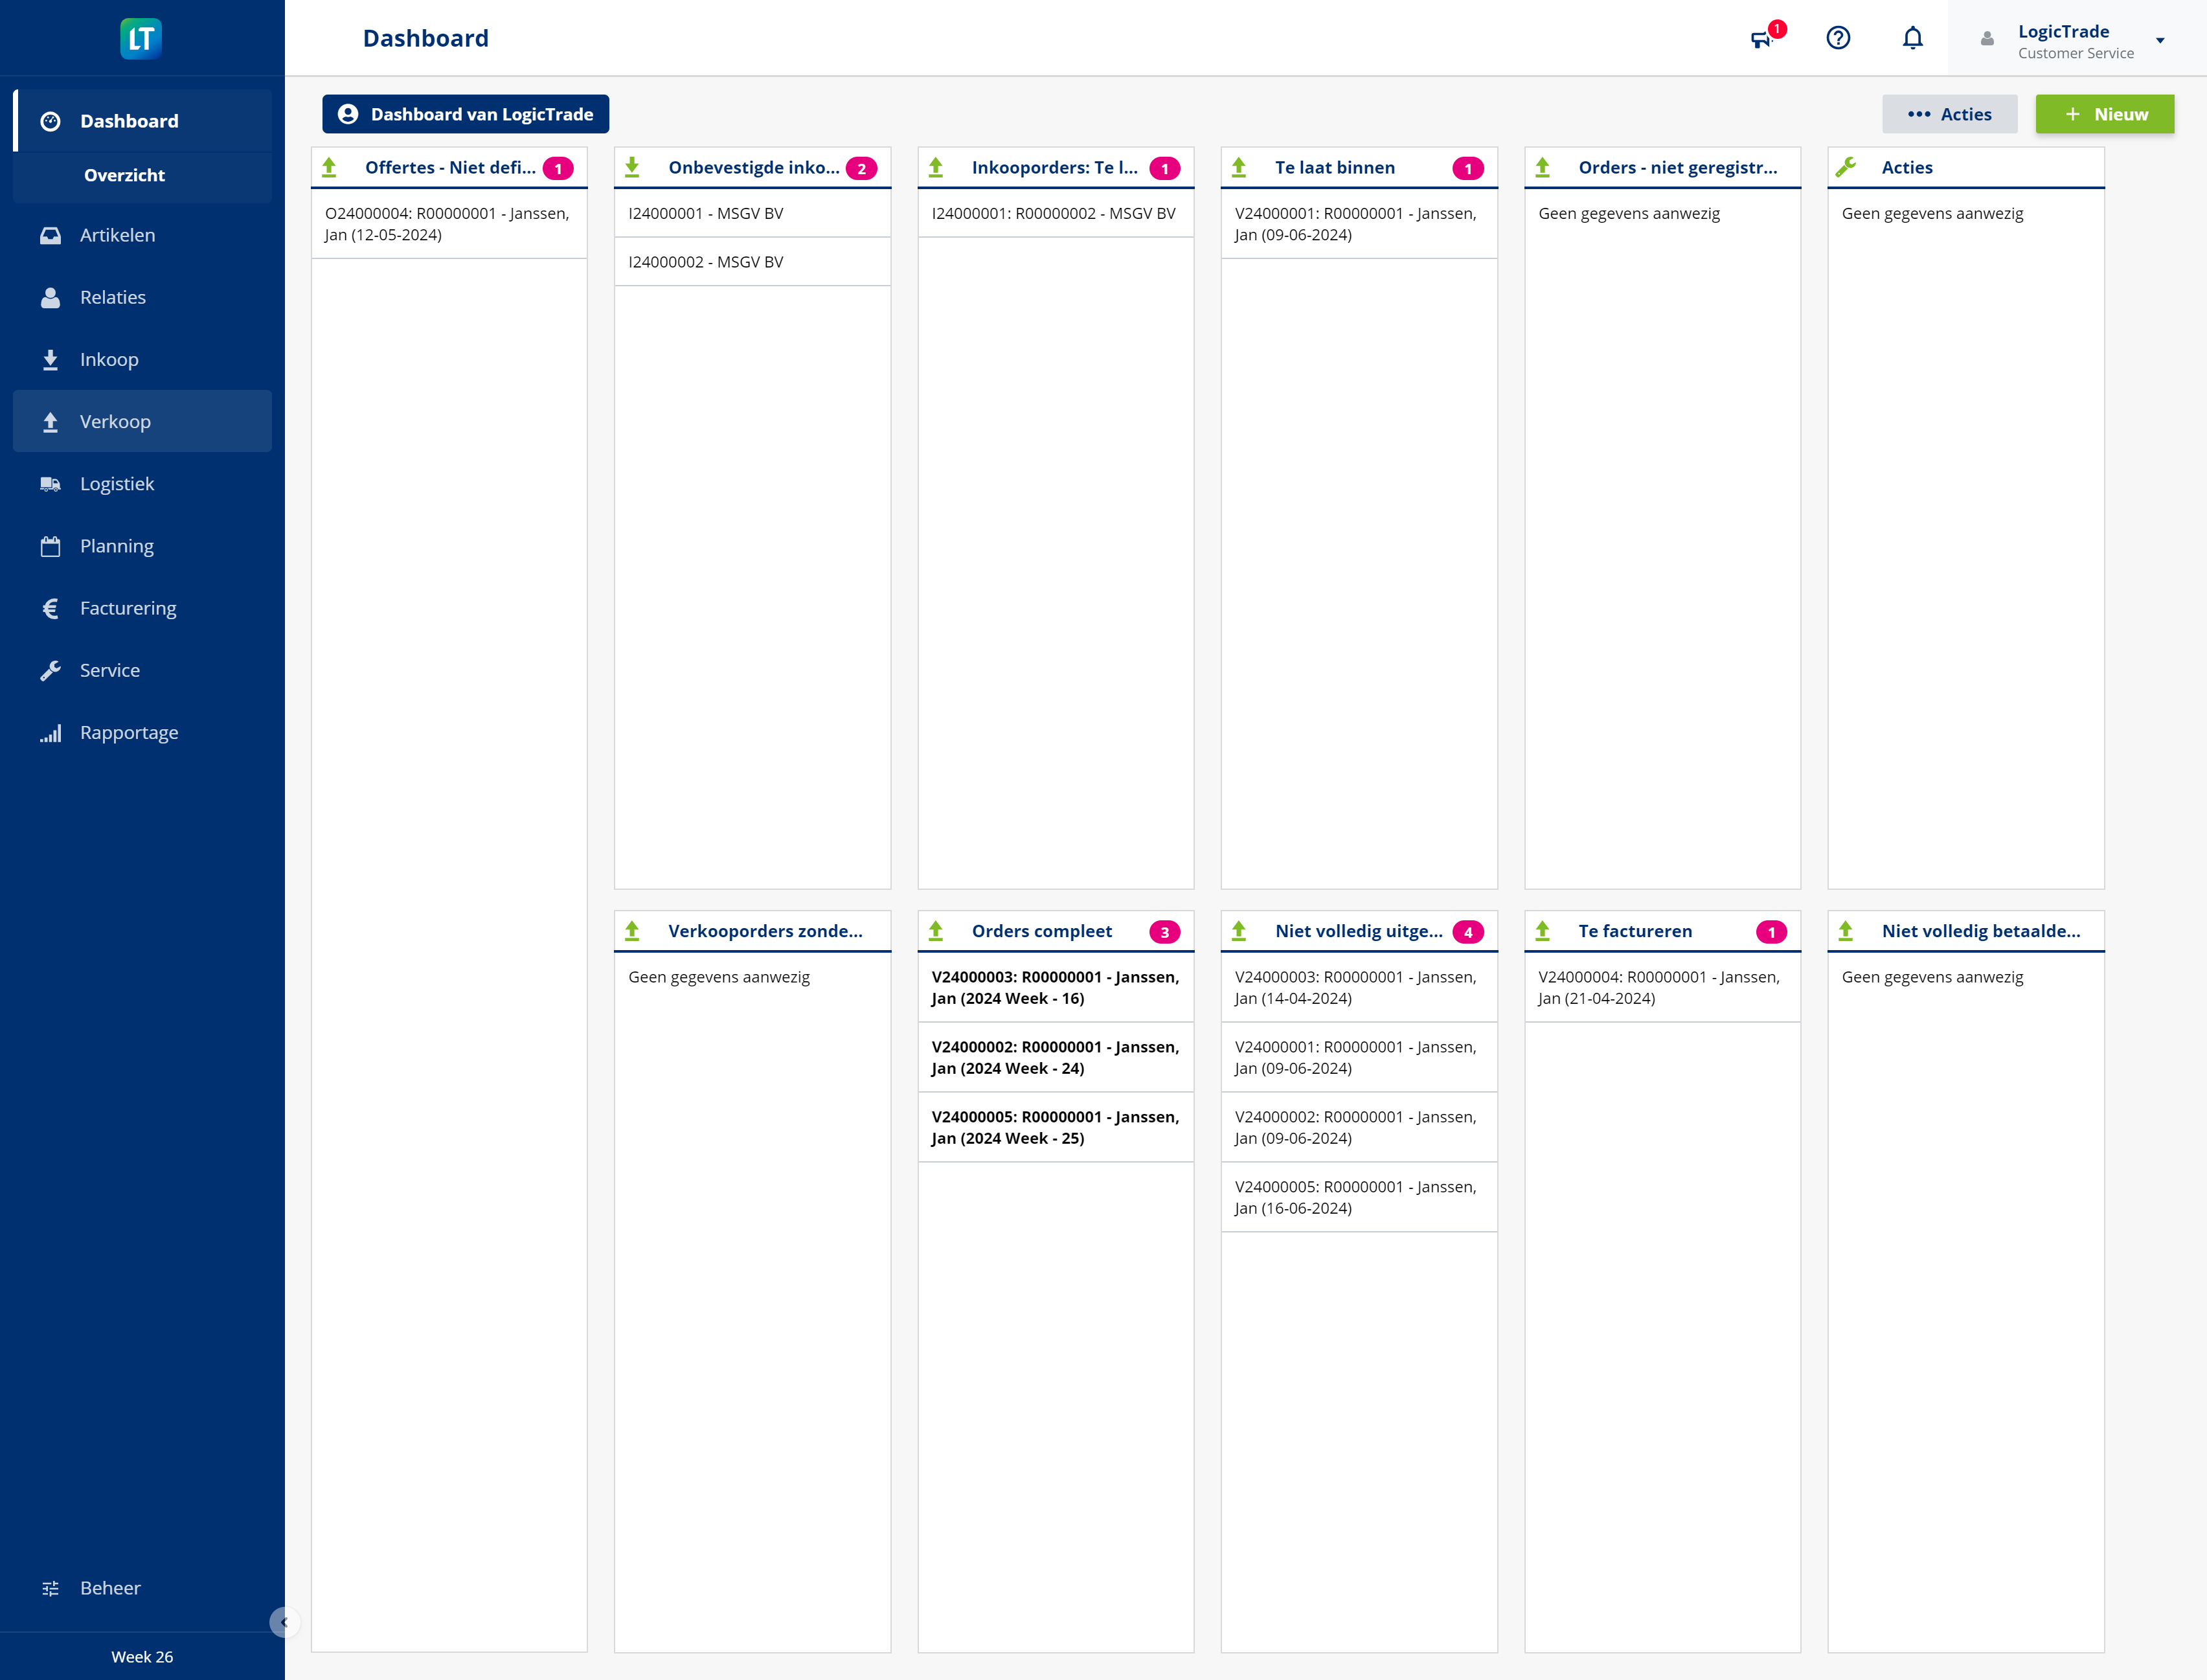Screen dimensions: 2207x1680
Task: Open V24000002 dated 09-06-2024
Action: (x=1359, y=1127)
